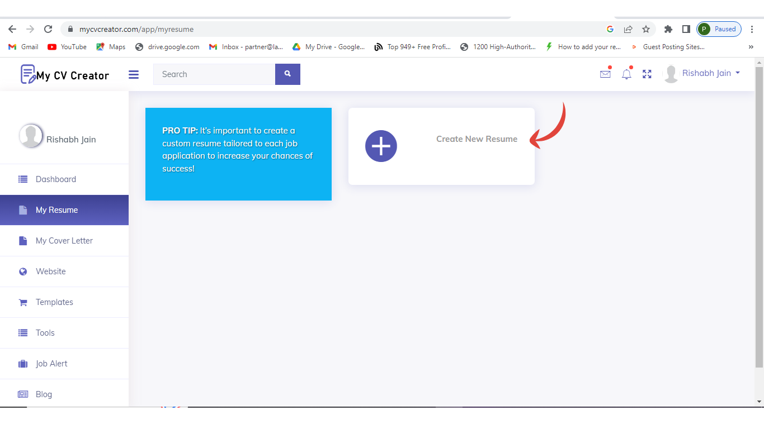Screen dimensions: 764x429
Task: Go to Templates in the sidebar
Action: pyautogui.click(x=54, y=302)
